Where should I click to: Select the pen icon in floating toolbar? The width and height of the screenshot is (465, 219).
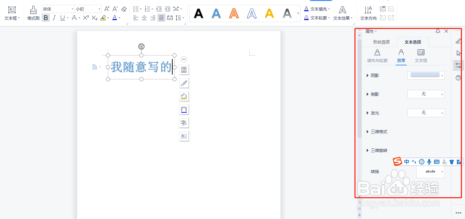coord(184,83)
